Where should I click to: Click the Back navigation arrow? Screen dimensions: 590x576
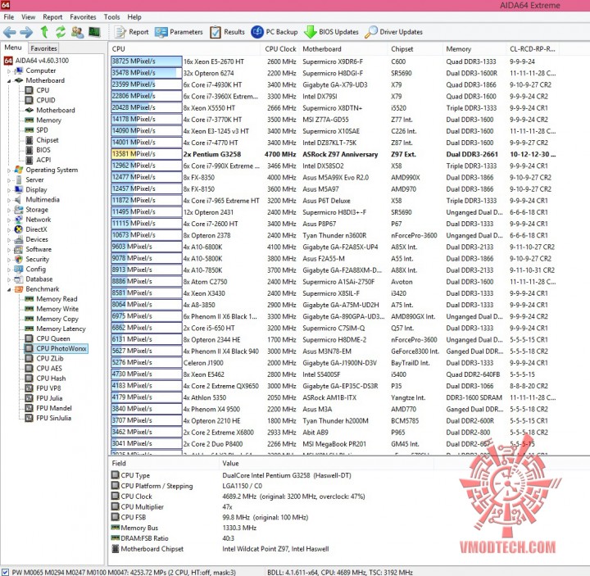tap(9, 32)
